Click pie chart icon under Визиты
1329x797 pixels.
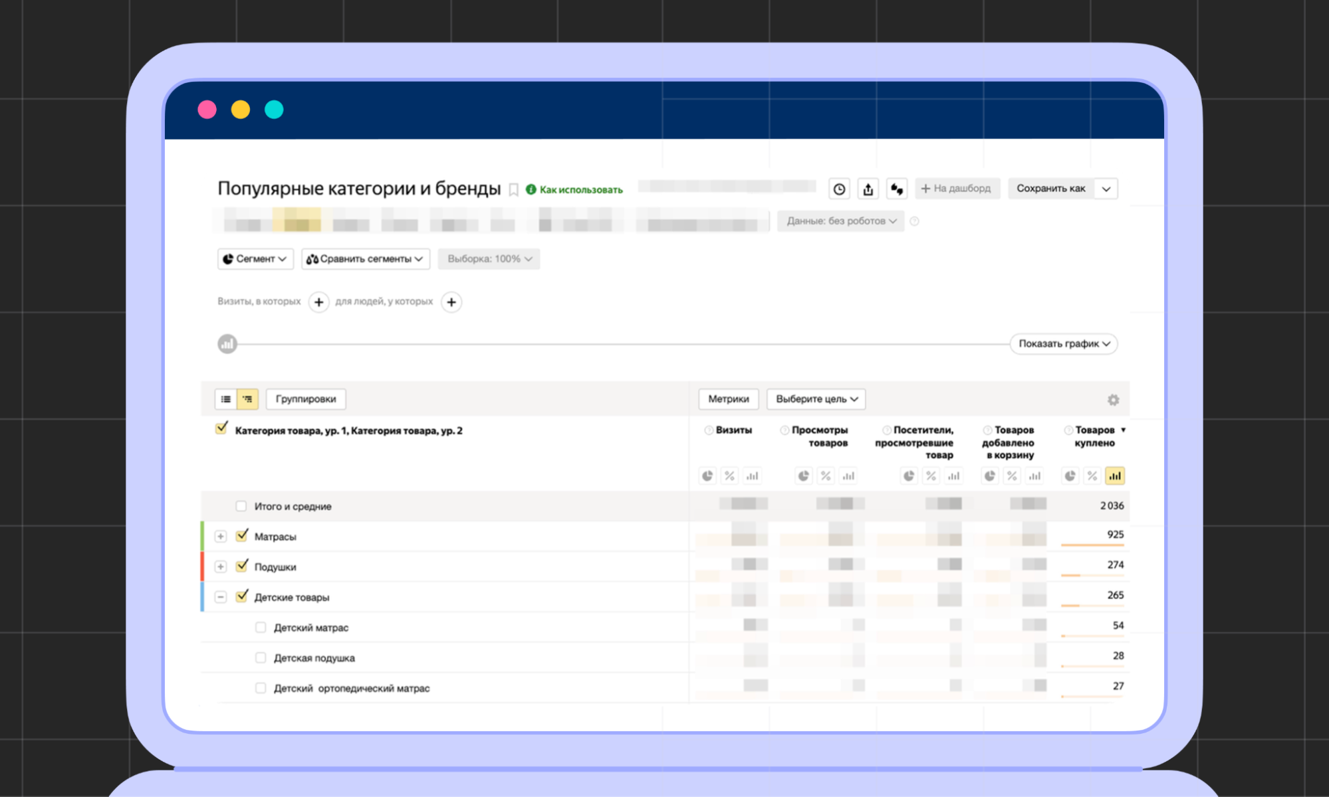pyautogui.click(x=707, y=476)
